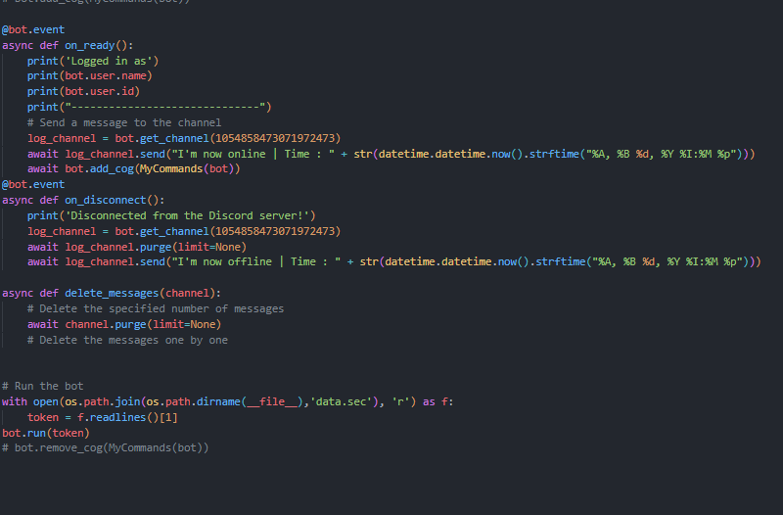Click the channel parameter of delete_messages
This screenshot has height=515, width=783.
click(x=187, y=293)
